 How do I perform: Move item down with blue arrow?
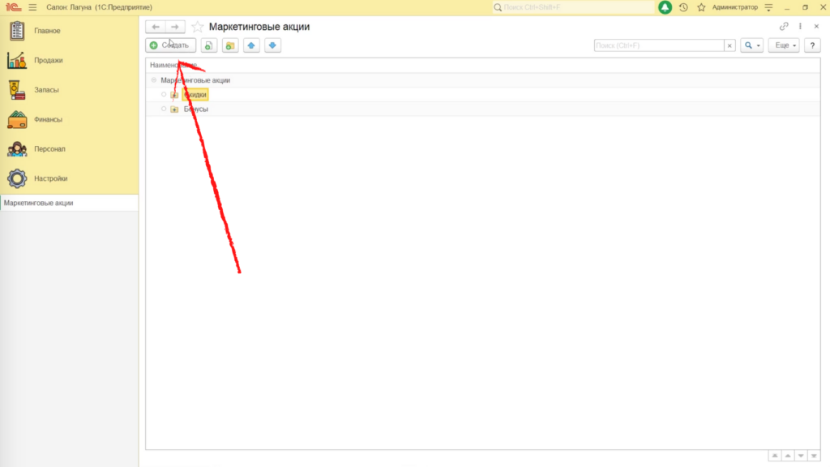pyautogui.click(x=272, y=45)
